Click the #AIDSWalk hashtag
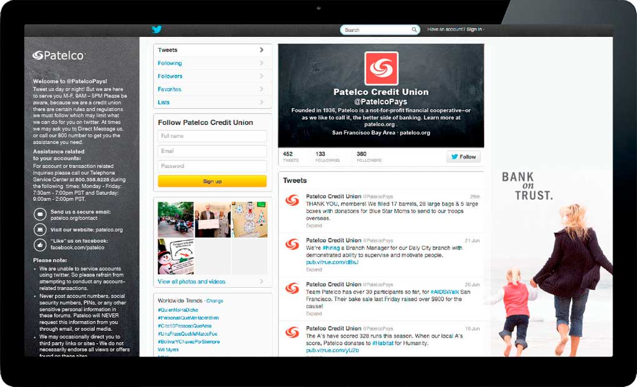 tap(445, 292)
